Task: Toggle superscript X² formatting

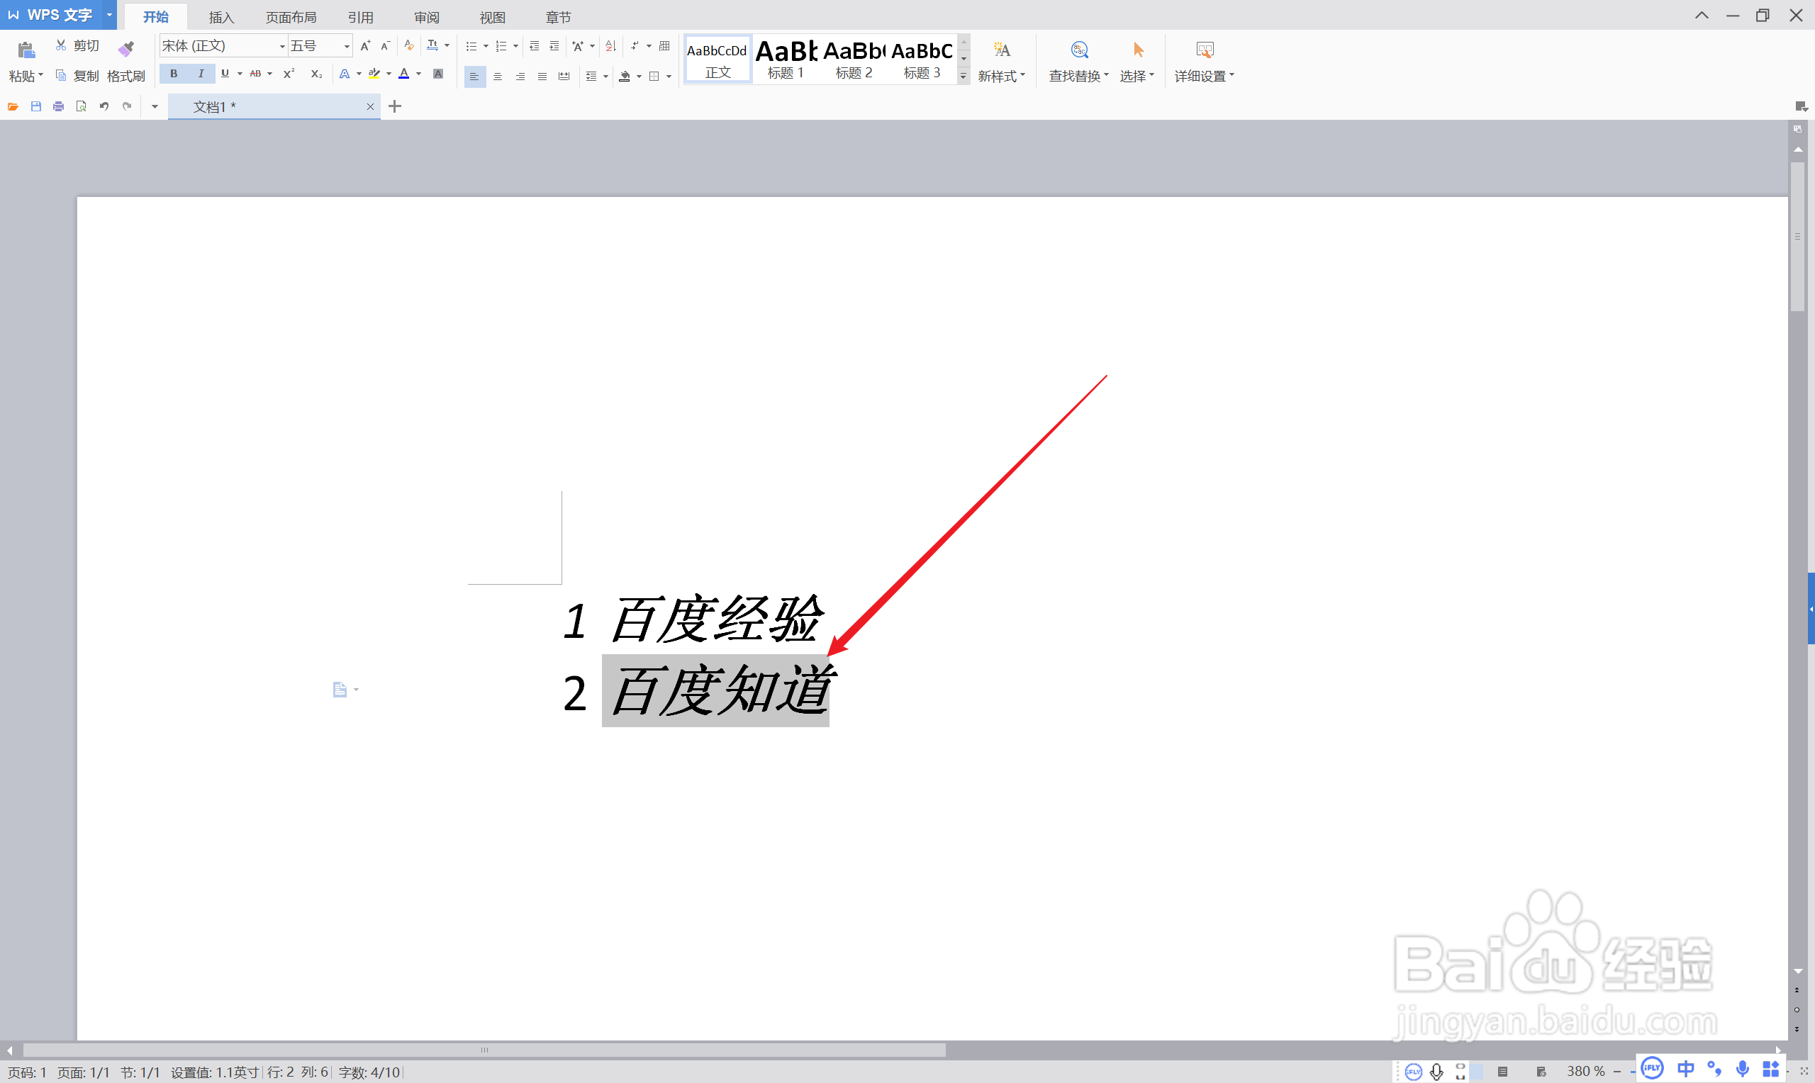Action: (289, 74)
